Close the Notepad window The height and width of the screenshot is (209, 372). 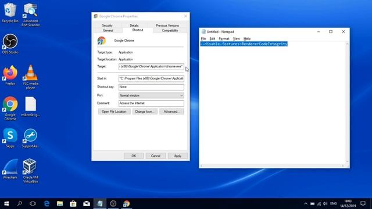tap(343, 31)
